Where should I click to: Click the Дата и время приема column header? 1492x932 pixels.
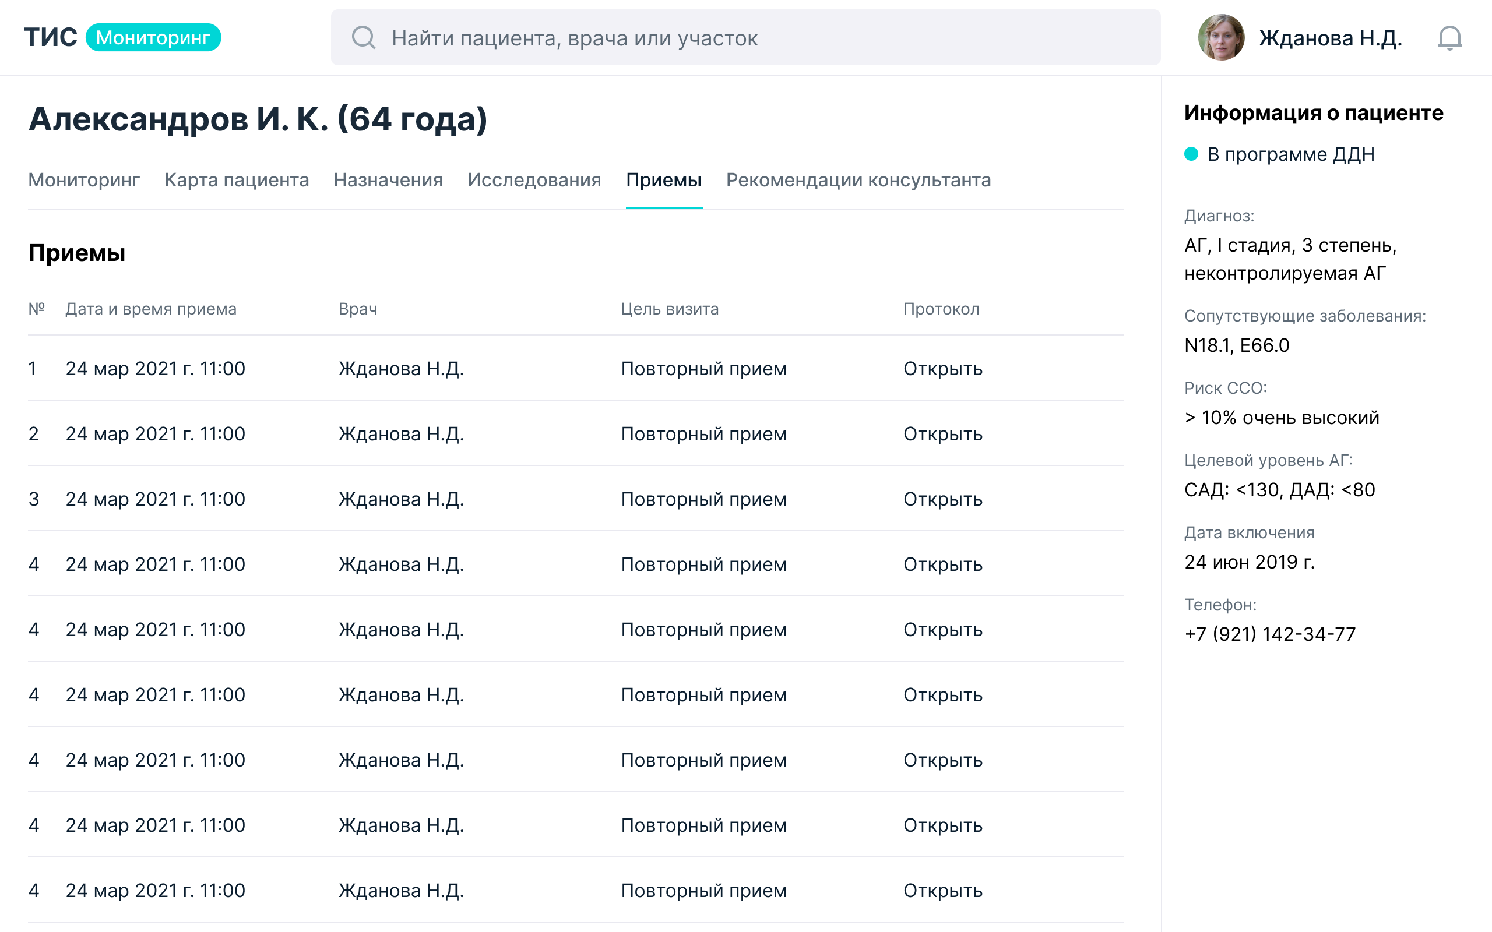point(150,309)
